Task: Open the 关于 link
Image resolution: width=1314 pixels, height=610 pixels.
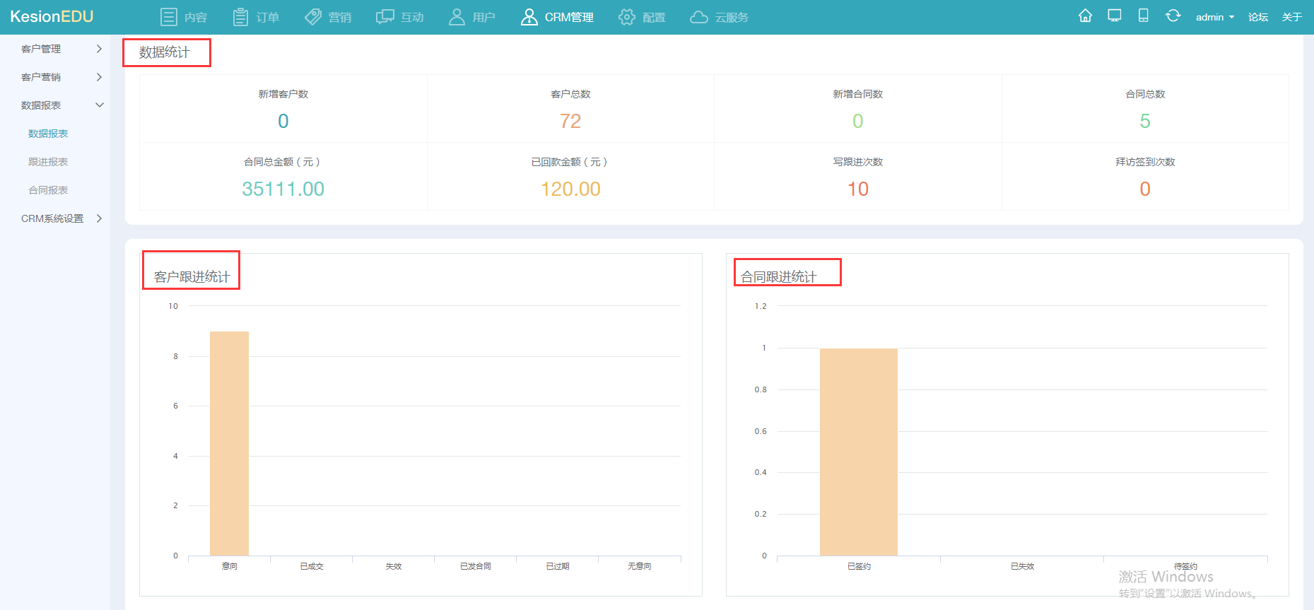Action: click(x=1292, y=17)
